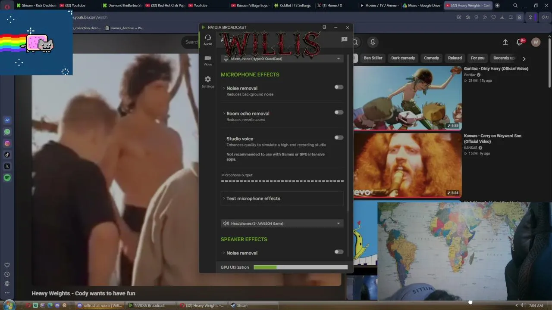Expand microphone Noise removal options chevron
Screen dimensions: 552x310
coord(224,88)
